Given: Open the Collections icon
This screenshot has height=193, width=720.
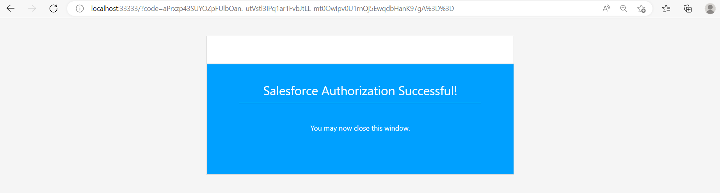Looking at the screenshot, I should (688, 9).
